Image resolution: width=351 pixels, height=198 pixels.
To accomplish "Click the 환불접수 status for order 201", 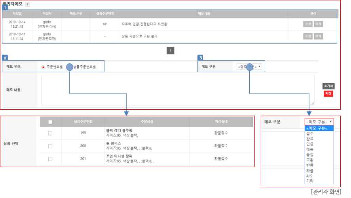I will click(221, 158).
